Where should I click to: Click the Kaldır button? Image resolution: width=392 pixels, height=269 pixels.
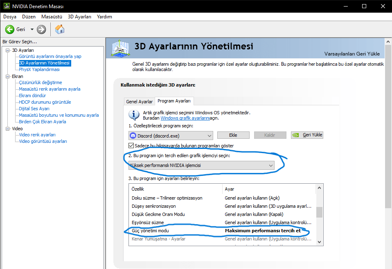coord(270,135)
